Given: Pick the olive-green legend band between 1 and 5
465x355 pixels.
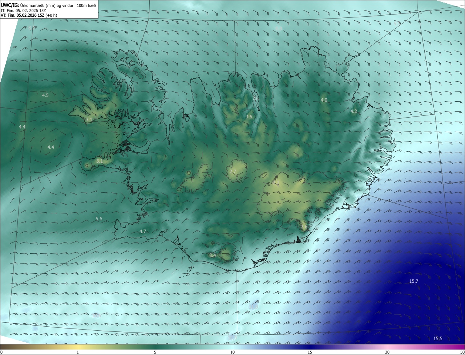Looking at the screenshot, I should coord(116,347).
